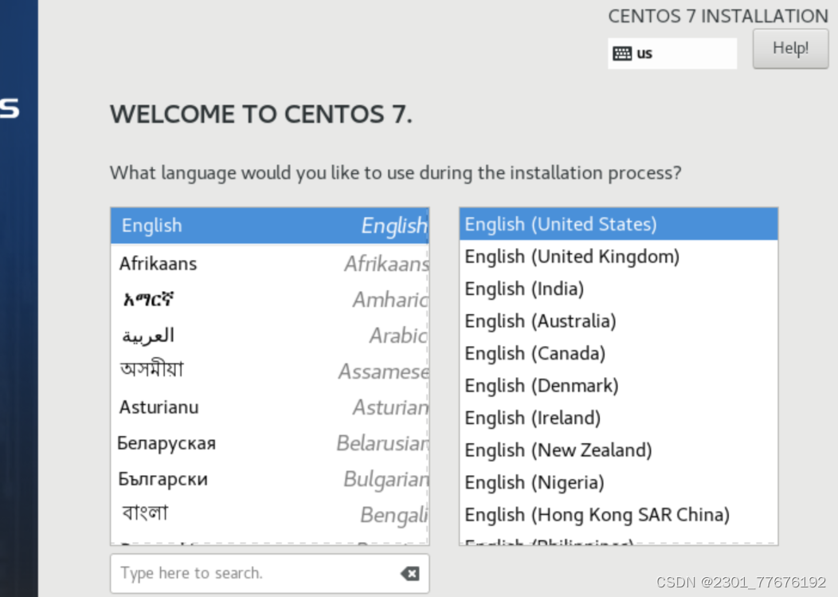Pick Беларуская from the language list
This screenshot has width=838, height=597.
tap(166, 443)
